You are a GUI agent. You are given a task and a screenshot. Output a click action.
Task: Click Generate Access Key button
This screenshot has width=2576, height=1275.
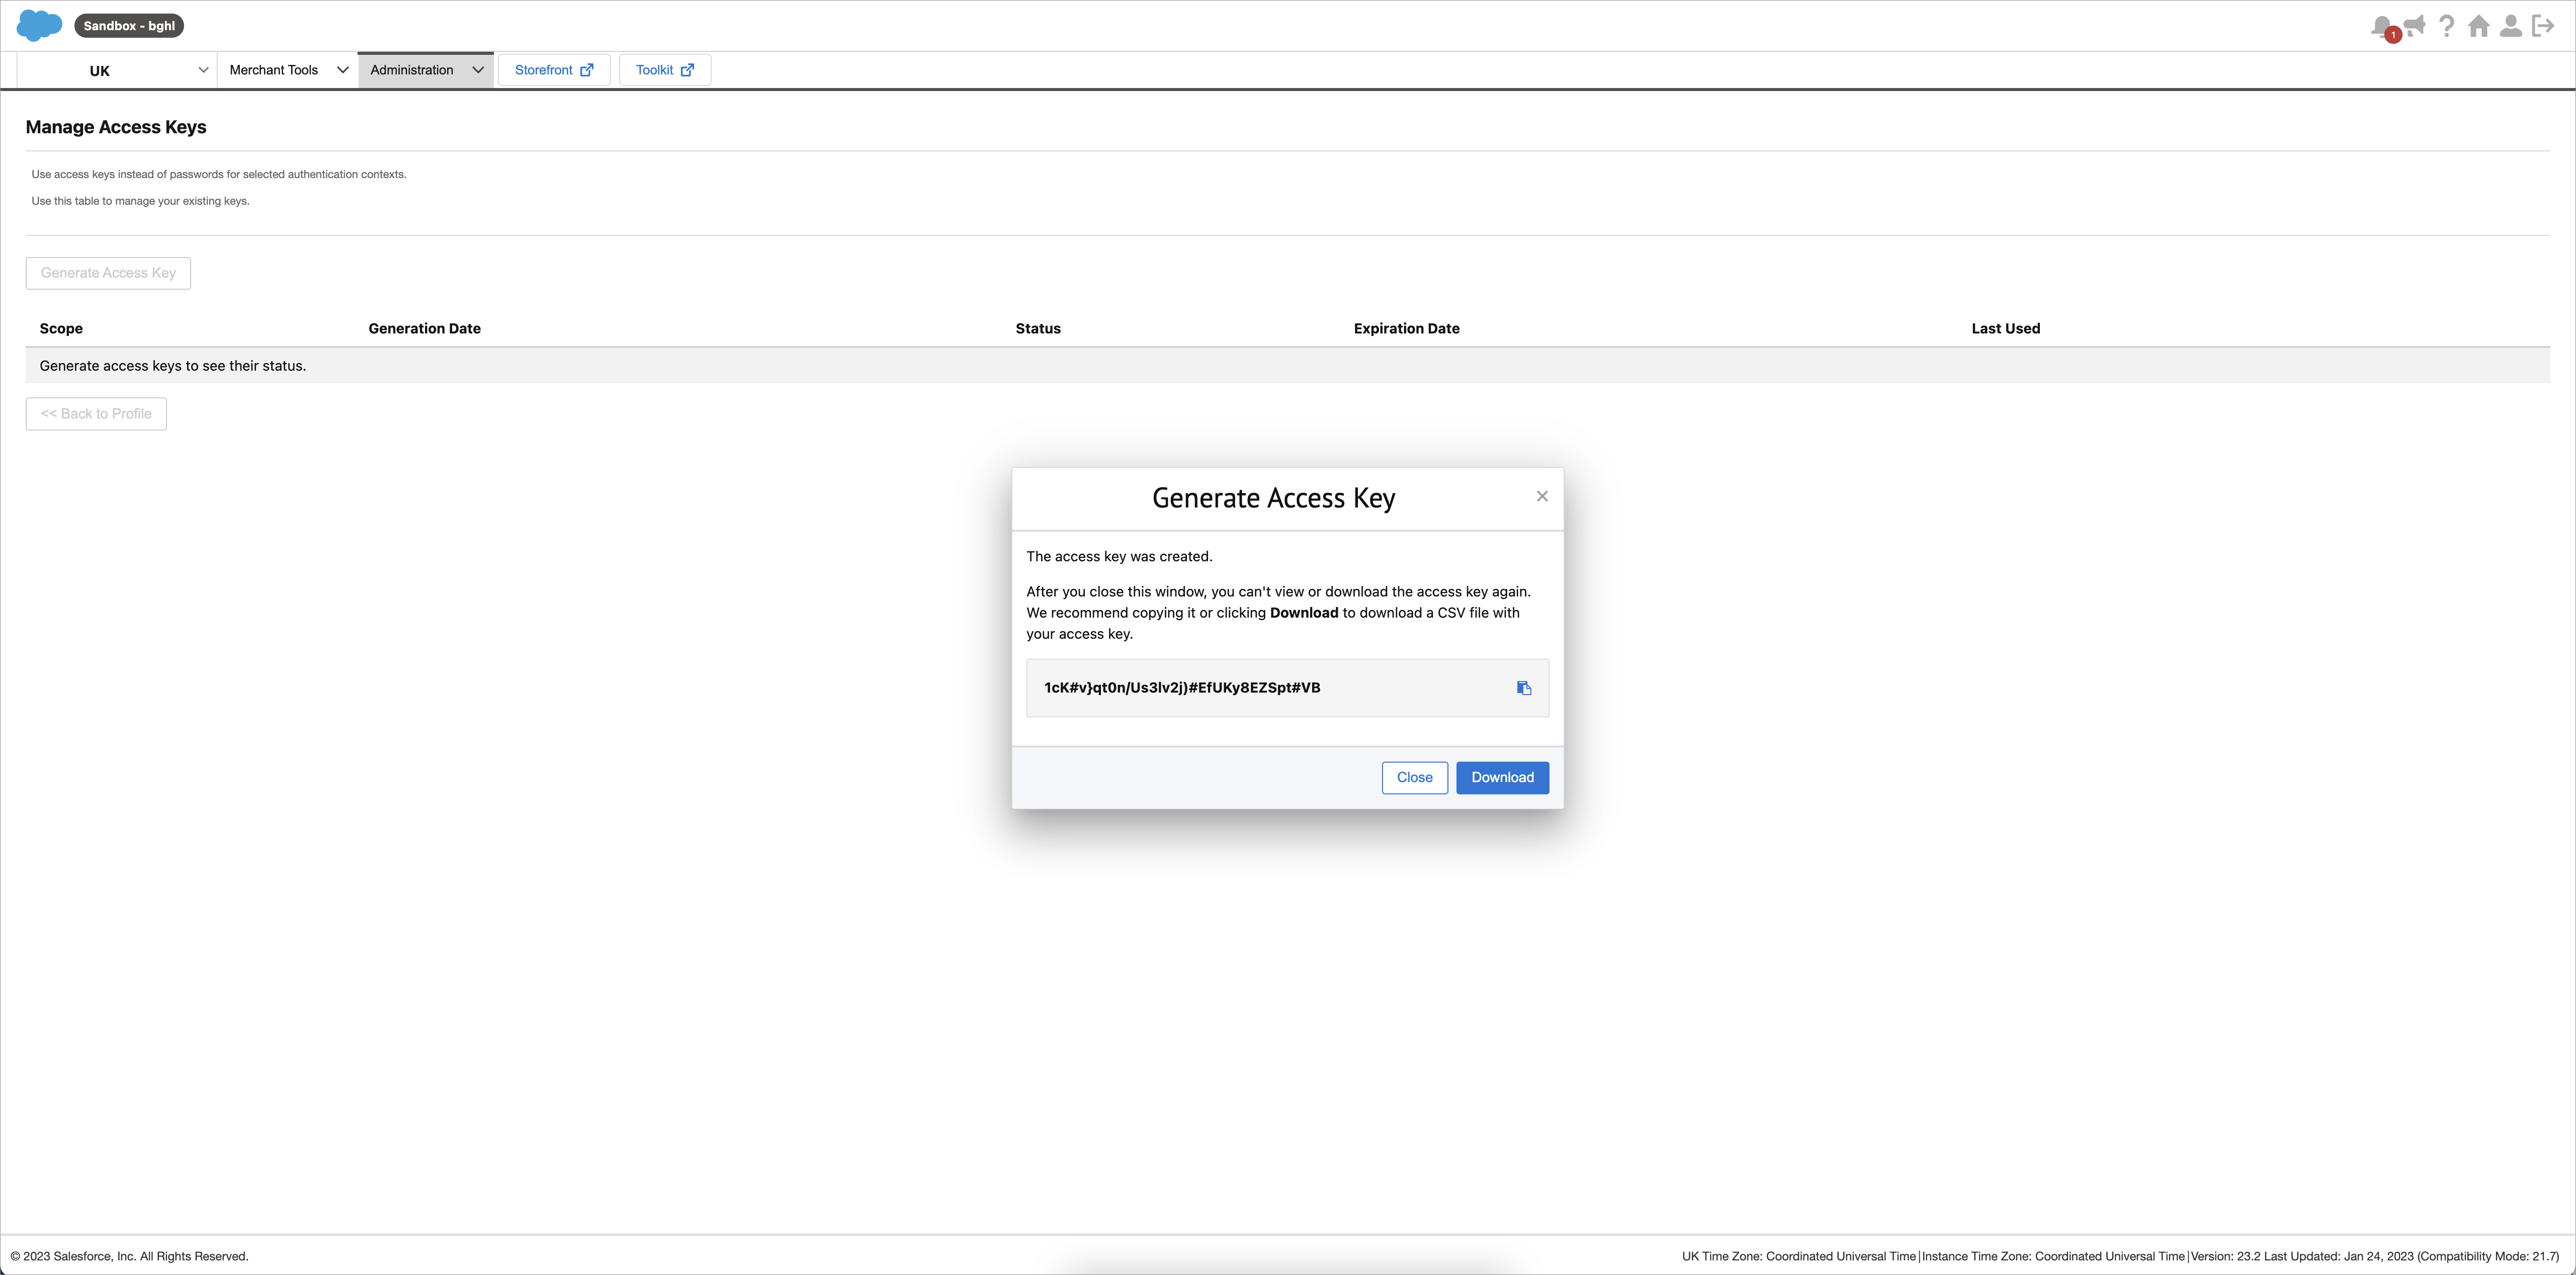tap(108, 273)
